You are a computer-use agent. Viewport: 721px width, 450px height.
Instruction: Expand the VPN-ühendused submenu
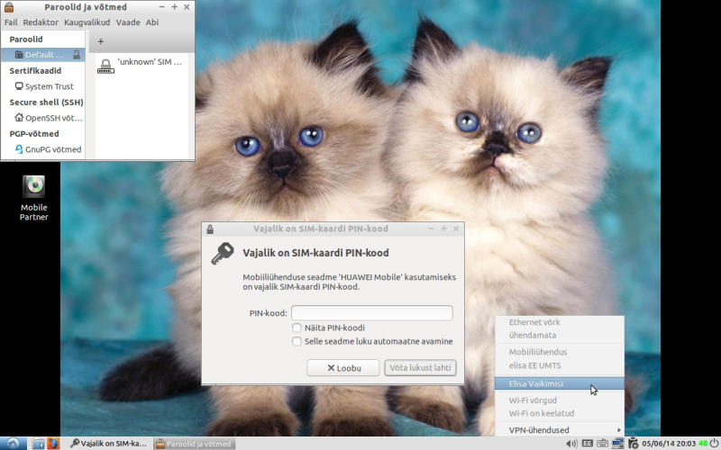pos(560,430)
